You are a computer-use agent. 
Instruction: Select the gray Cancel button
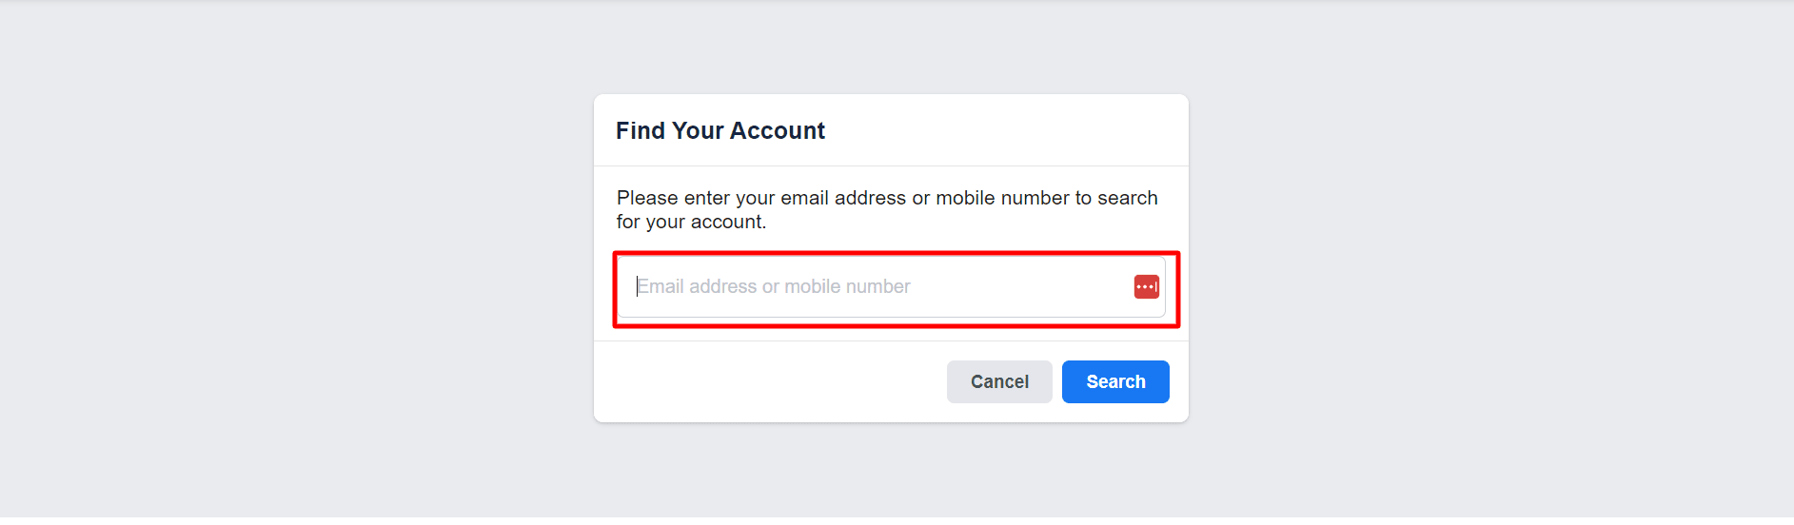click(999, 381)
